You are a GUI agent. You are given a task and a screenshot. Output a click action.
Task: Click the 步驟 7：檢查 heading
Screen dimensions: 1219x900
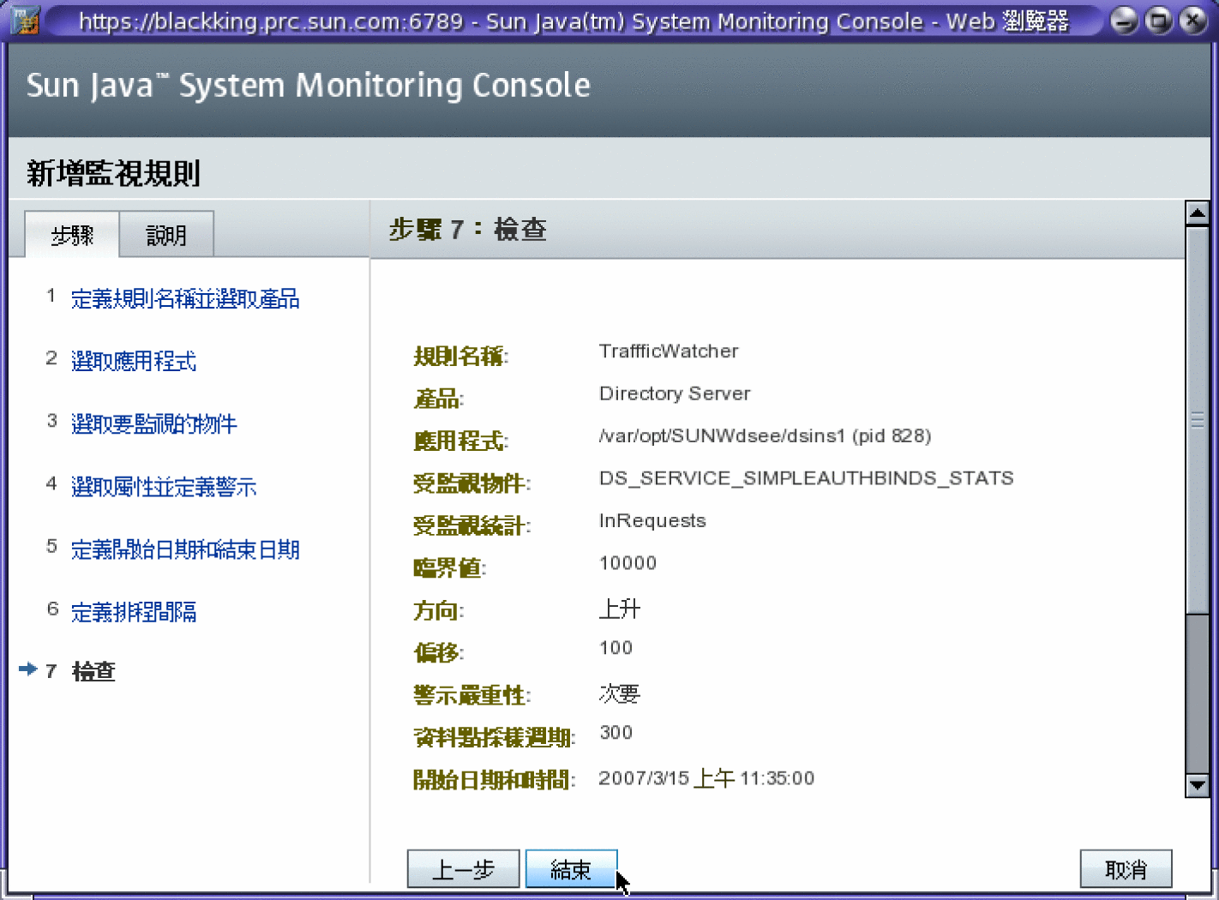468,230
